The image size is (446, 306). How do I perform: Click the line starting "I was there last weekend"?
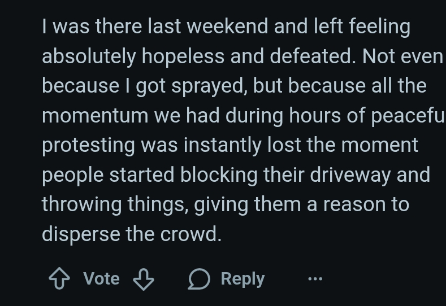(226, 27)
